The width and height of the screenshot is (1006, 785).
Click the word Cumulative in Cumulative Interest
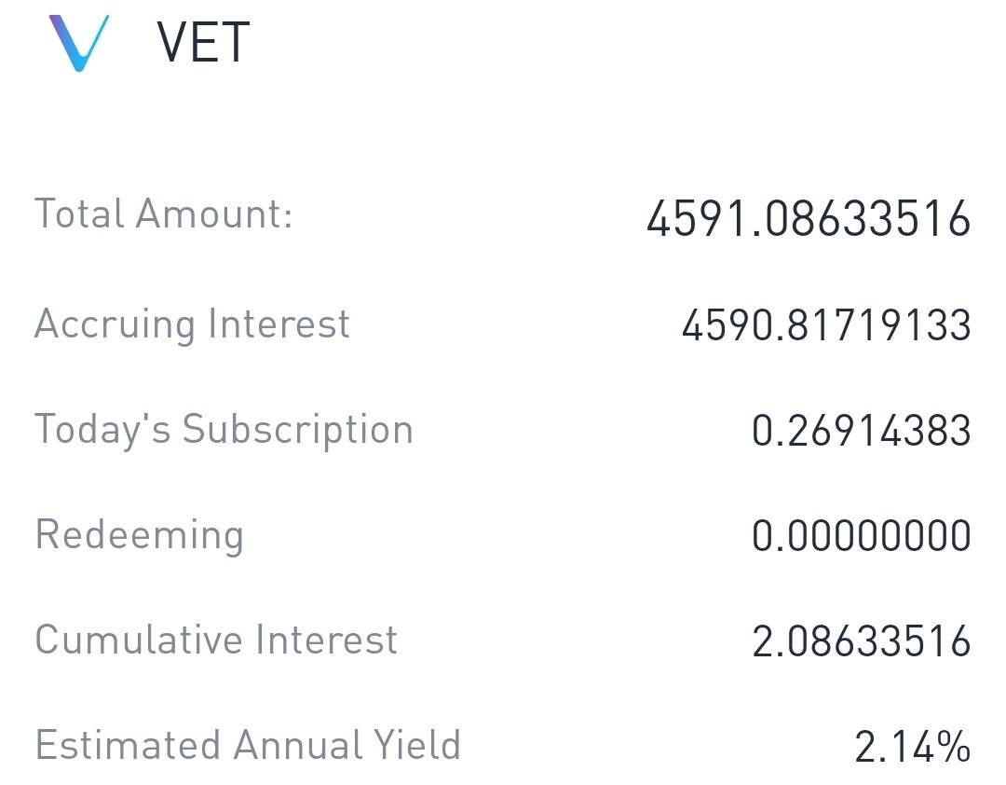click(139, 640)
